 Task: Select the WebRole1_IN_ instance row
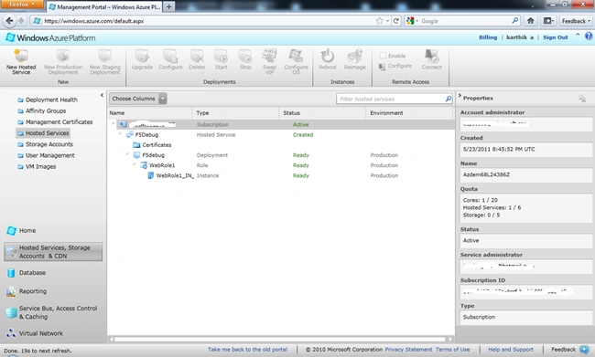click(x=281, y=175)
